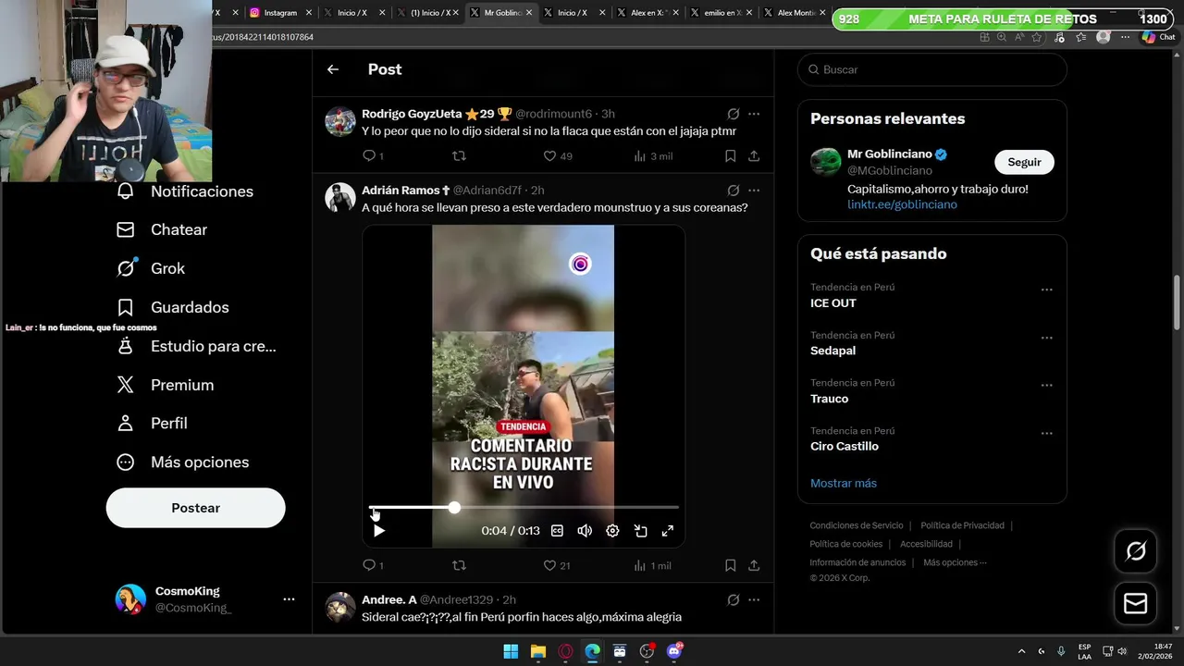Open Mr Goblinciano's profile avatar
The height and width of the screenshot is (666, 1184).
click(x=826, y=162)
